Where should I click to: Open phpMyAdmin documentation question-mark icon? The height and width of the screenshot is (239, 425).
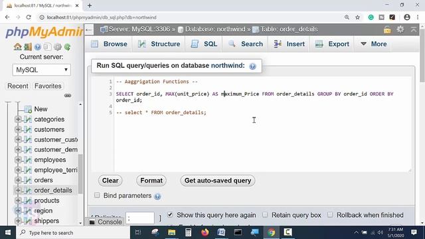pos(38,46)
